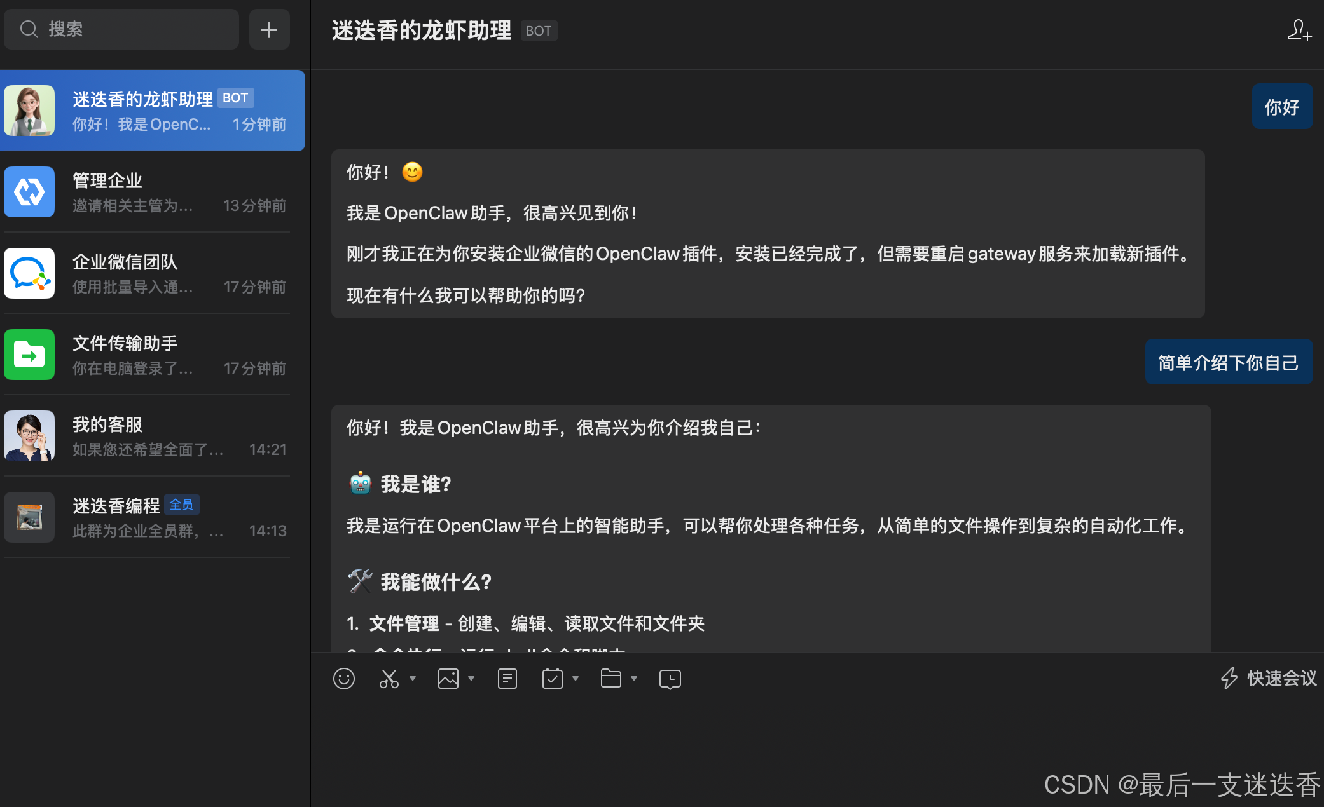1324x807 pixels.
Task: Click the add member icon in chat header
Action: tap(1299, 30)
